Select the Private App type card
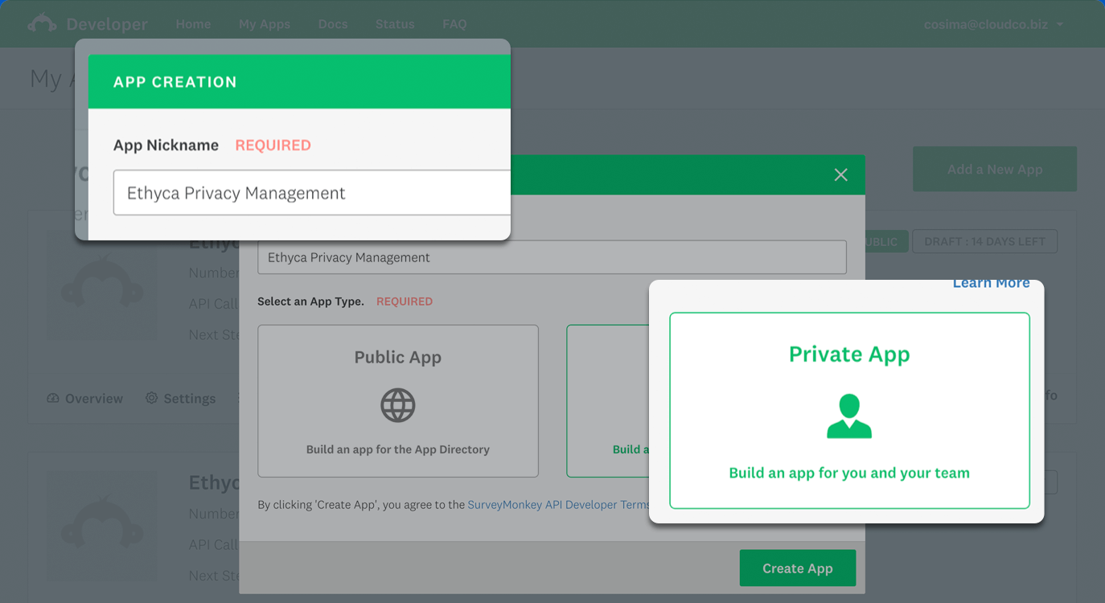 [849, 411]
